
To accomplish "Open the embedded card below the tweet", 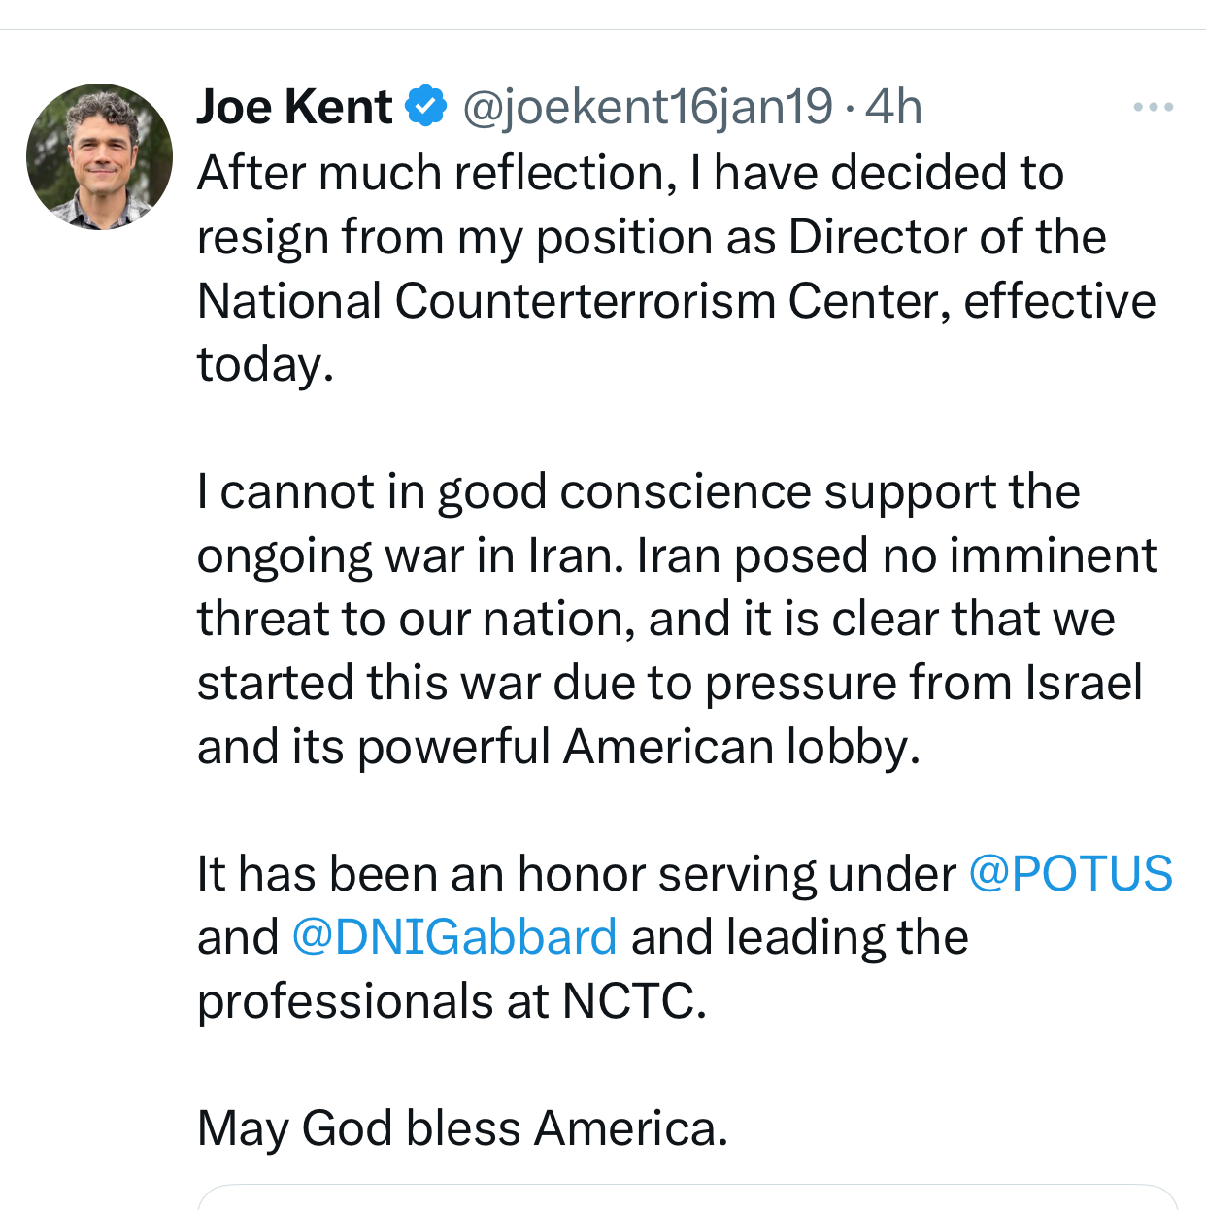I will tap(687, 1198).
